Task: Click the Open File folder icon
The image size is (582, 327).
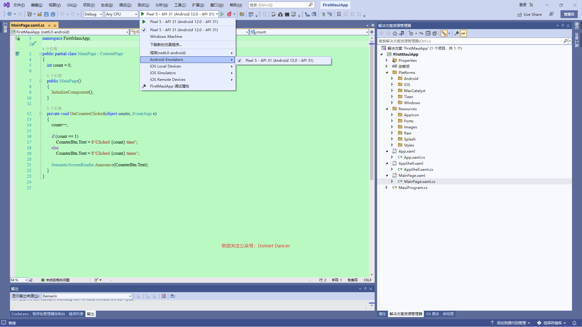Action: click(x=40, y=14)
